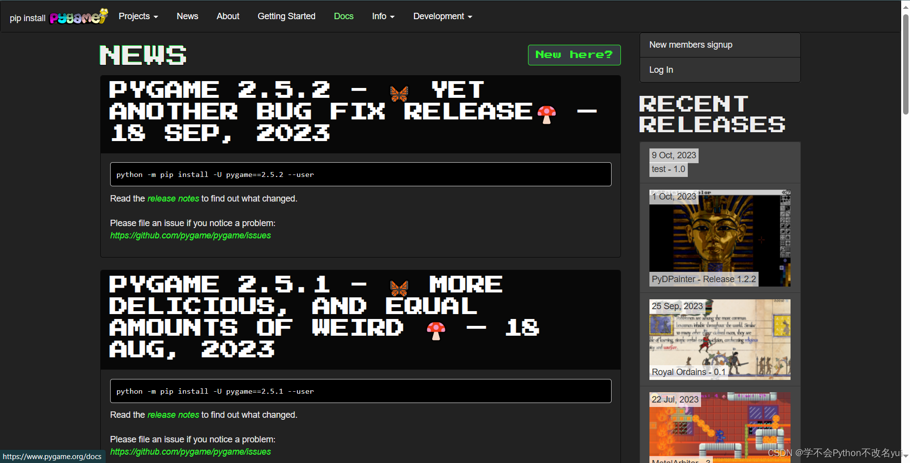910x463 pixels.
Task: Switch to the Docs section
Action: coord(343,16)
